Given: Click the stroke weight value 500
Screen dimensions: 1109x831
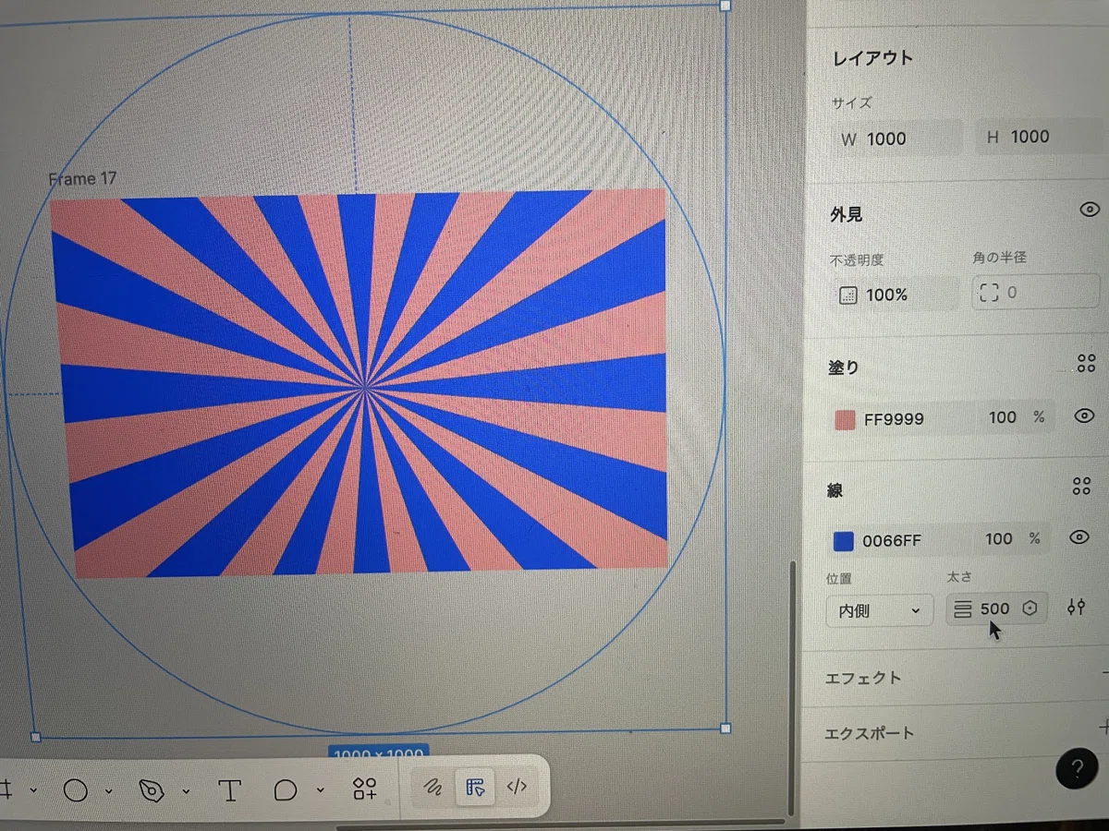Looking at the screenshot, I should pos(995,608).
